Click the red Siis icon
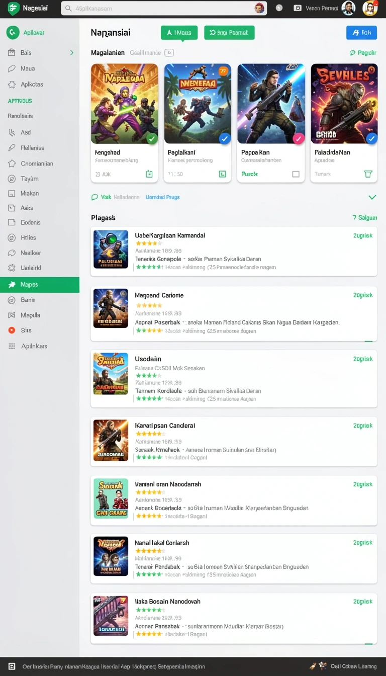The width and height of the screenshot is (386, 676). [12, 330]
